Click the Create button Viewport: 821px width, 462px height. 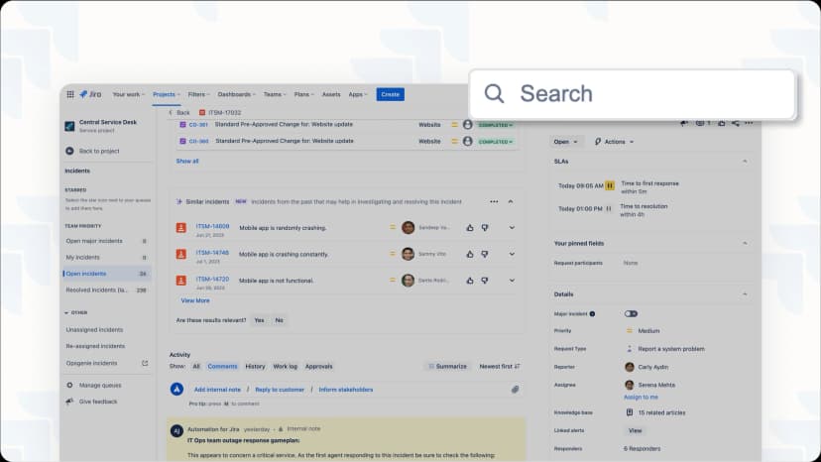click(x=390, y=94)
